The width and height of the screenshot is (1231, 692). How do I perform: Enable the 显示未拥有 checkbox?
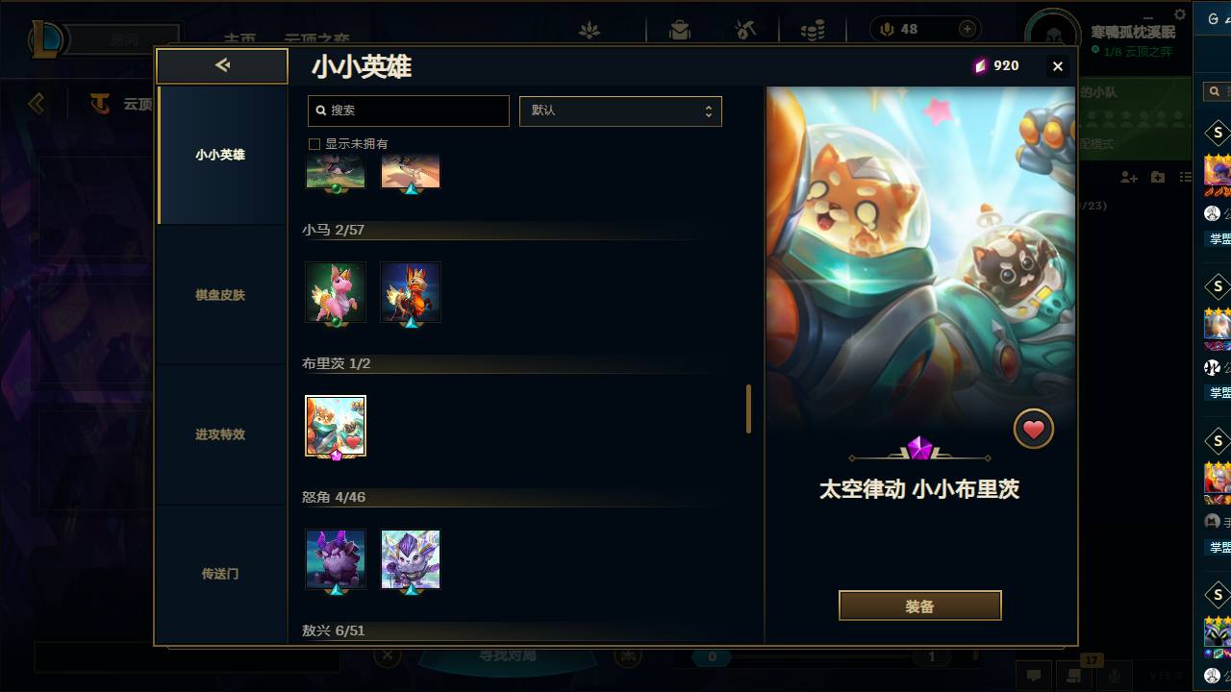[314, 144]
